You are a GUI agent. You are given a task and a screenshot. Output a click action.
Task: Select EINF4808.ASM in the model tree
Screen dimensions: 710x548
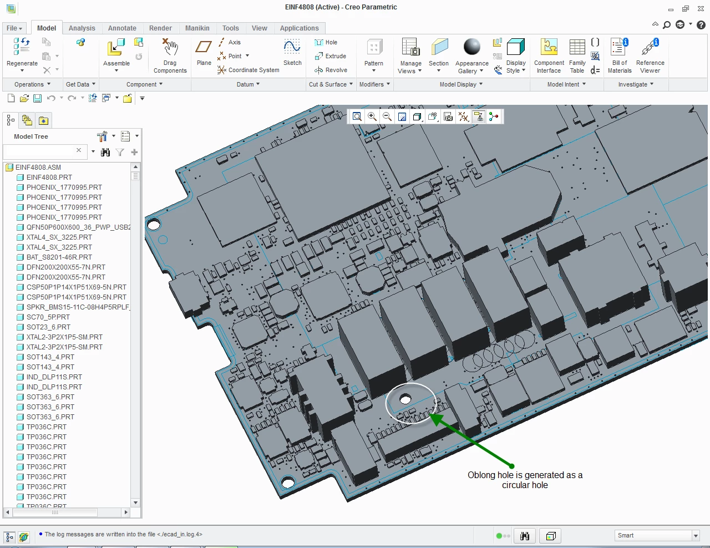pos(38,168)
